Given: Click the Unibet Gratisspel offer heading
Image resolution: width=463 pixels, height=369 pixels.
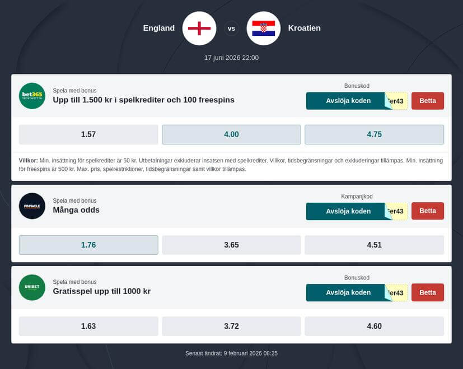Looking at the screenshot, I should pos(101,291).
